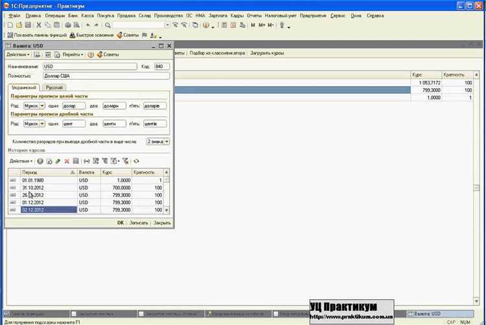Viewport: 486px width, 325px height.
Task: Click the 1 053,7172 rate in background list
Action: pyautogui.click(x=426, y=83)
